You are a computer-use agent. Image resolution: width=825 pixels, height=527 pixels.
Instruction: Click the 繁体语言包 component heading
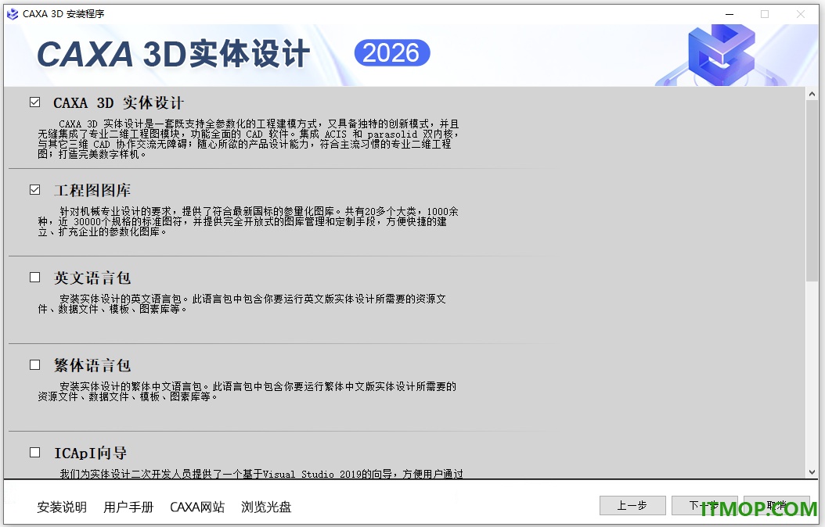click(x=92, y=365)
